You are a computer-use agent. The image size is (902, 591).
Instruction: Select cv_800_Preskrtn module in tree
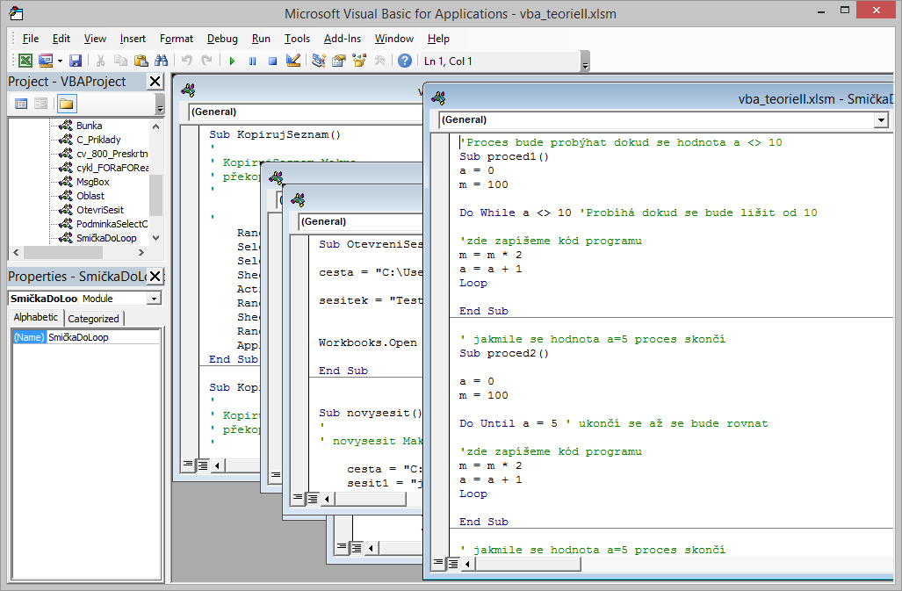point(112,154)
